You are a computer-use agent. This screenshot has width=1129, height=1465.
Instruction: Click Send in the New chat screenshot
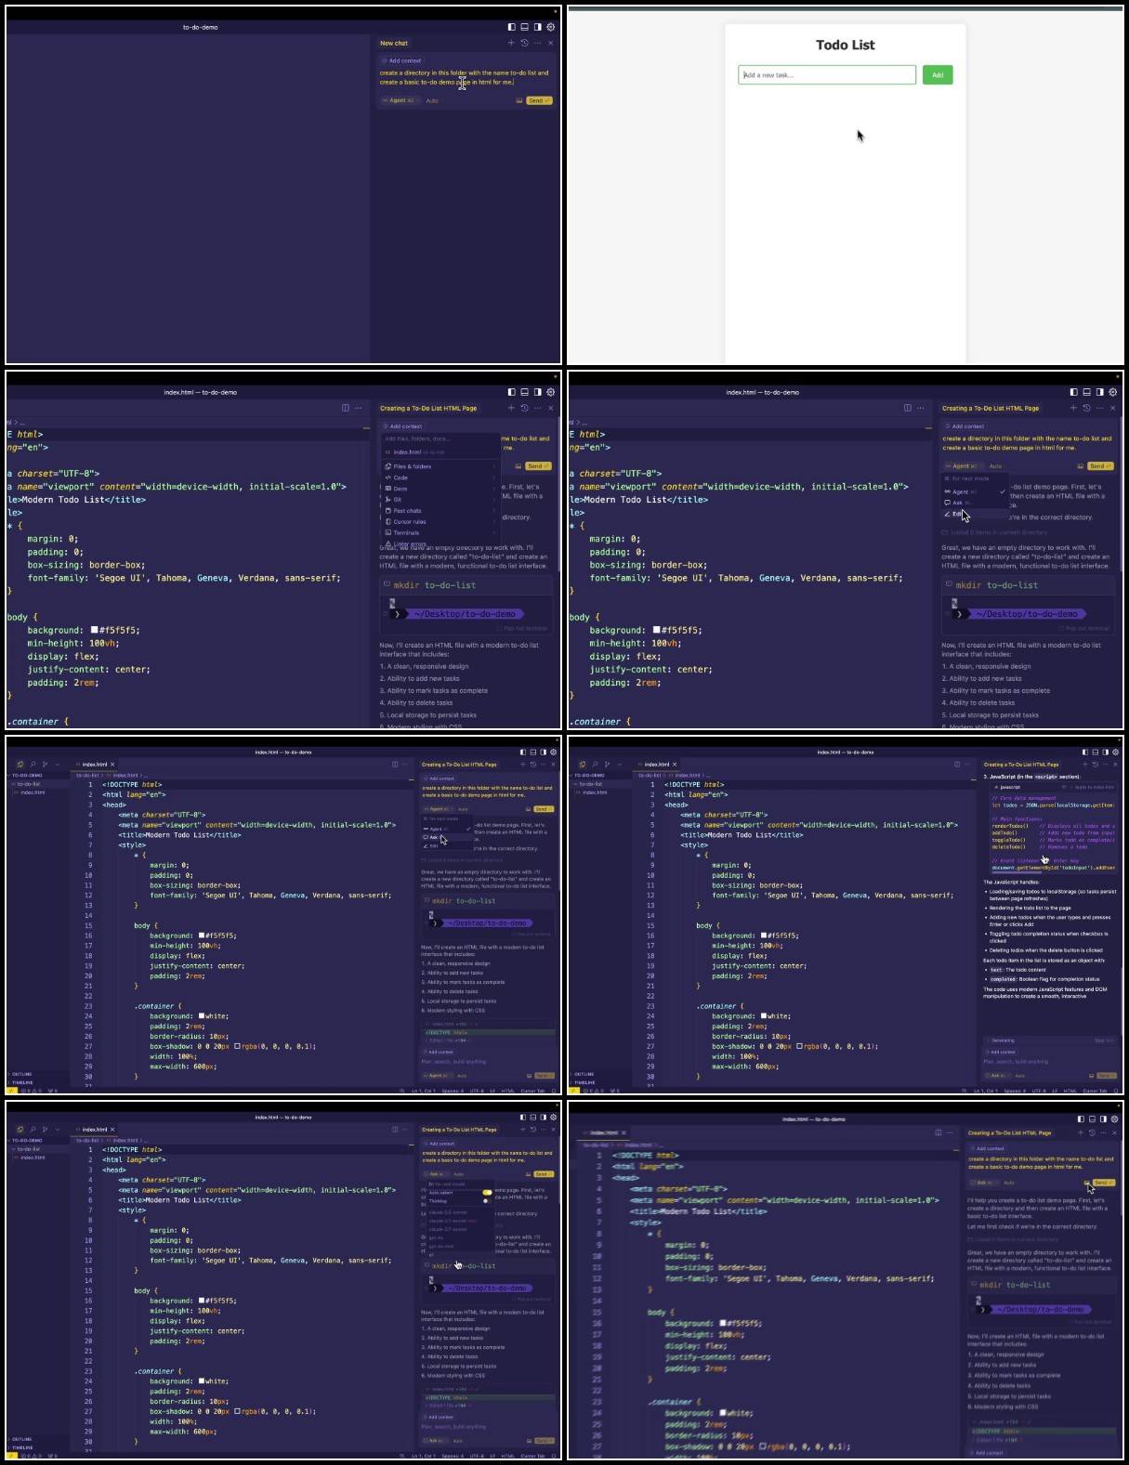click(539, 100)
